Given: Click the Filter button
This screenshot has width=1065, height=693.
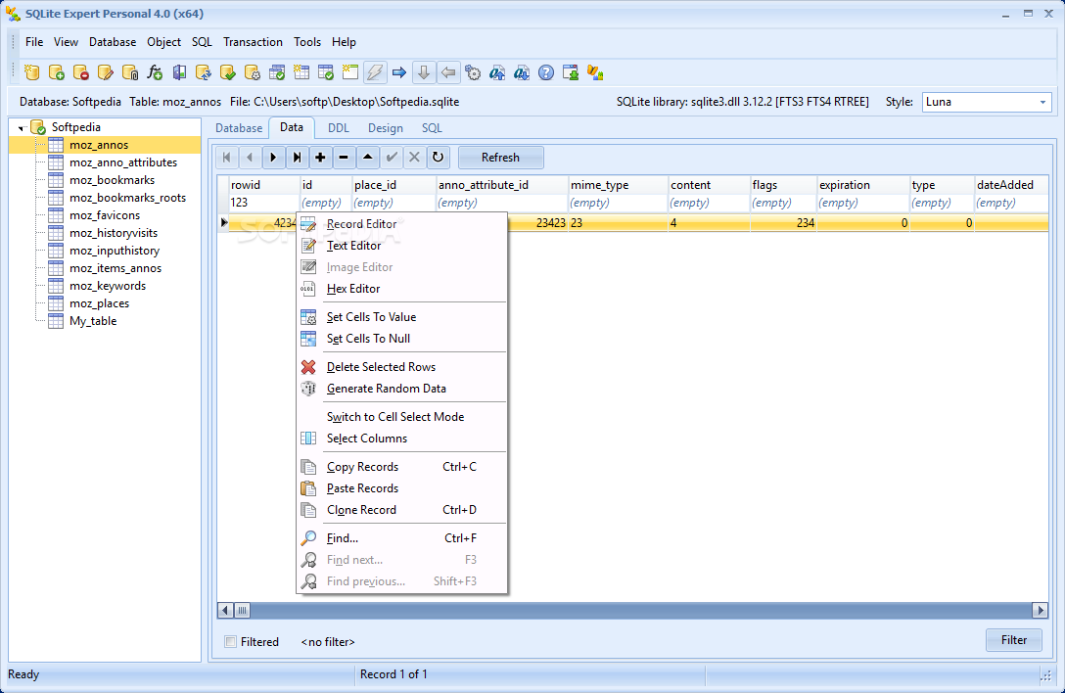Looking at the screenshot, I should click(1013, 640).
